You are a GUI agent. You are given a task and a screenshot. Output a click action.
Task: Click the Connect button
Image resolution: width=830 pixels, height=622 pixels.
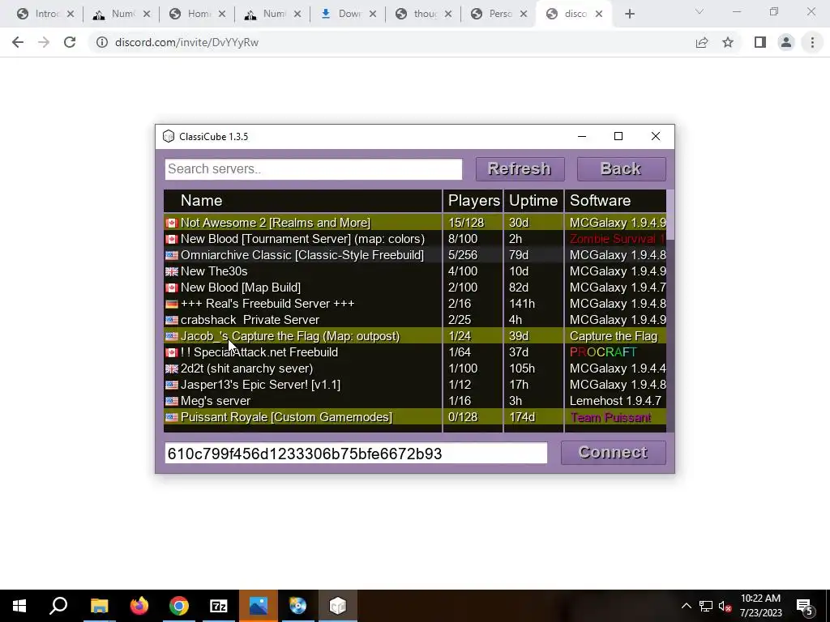(x=613, y=453)
